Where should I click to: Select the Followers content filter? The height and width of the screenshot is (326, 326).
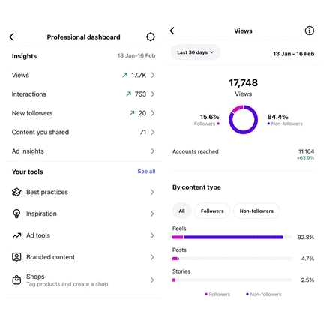click(212, 211)
